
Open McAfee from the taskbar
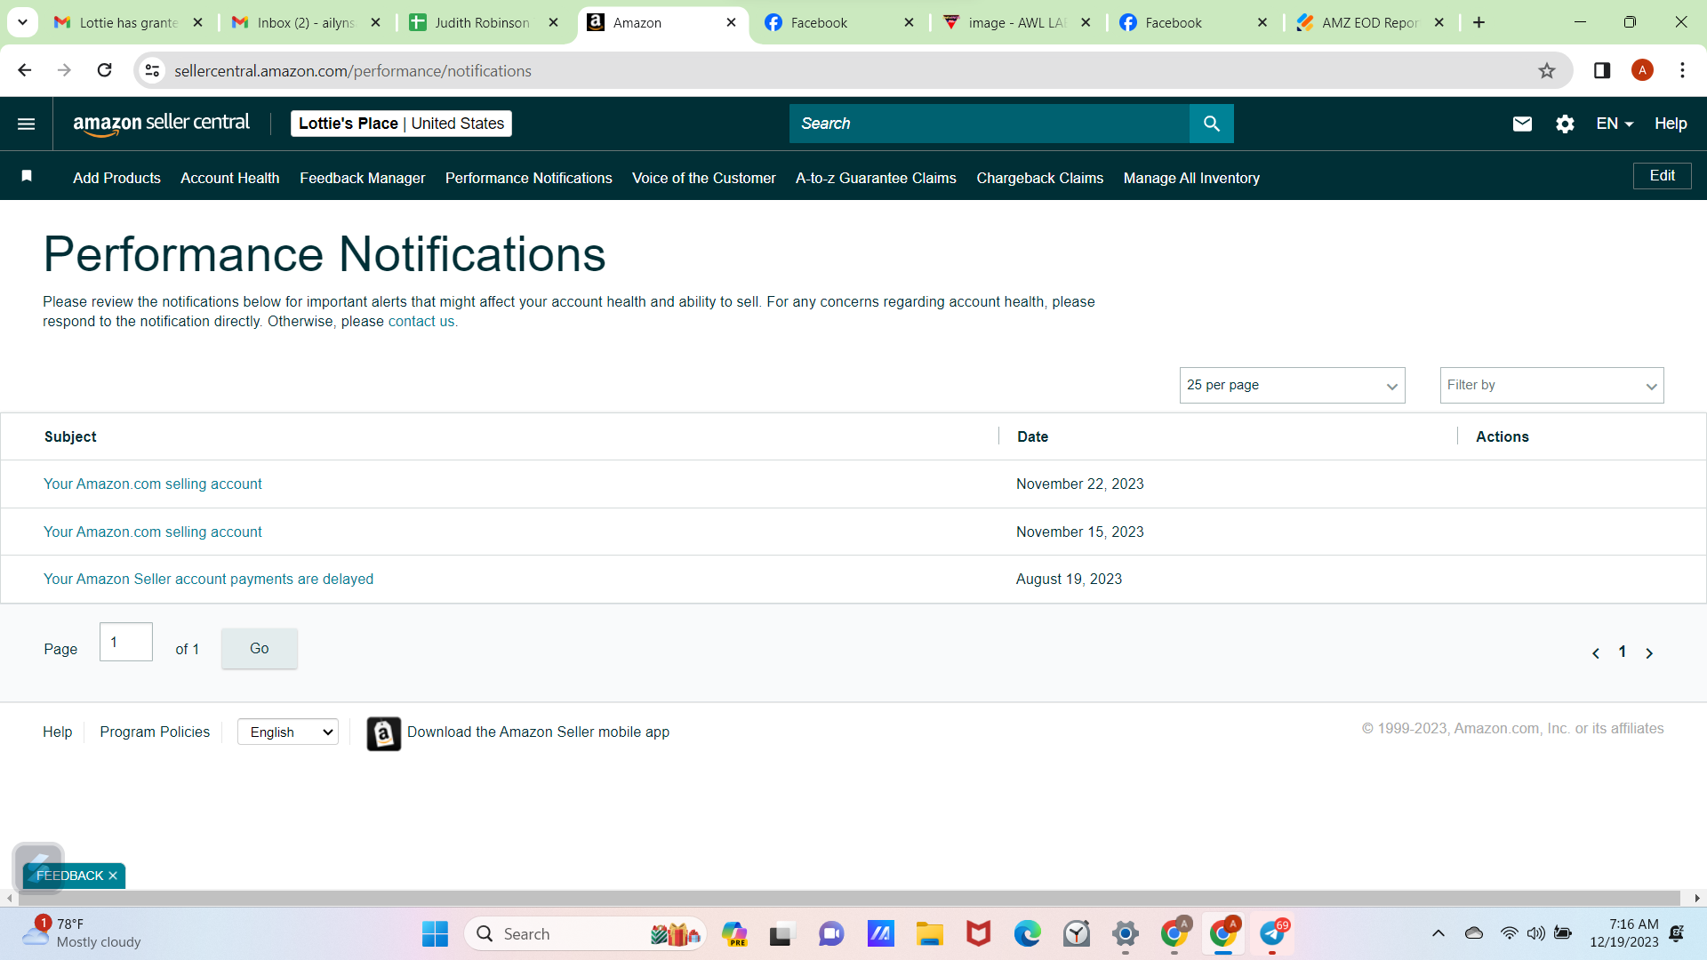(x=978, y=933)
